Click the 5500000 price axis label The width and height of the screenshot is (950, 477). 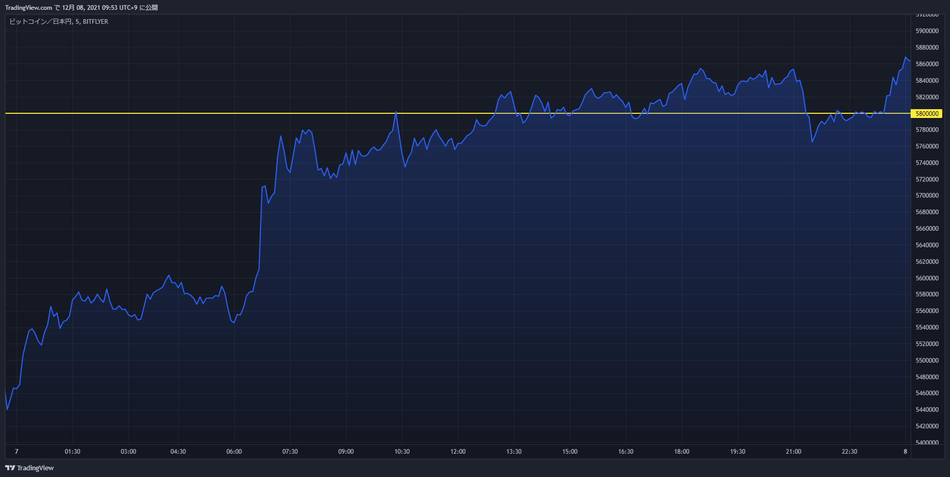click(x=927, y=361)
